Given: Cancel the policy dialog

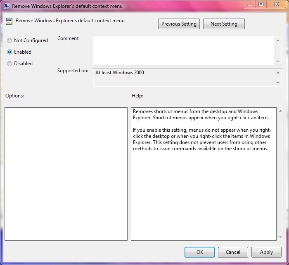Looking at the screenshot, I should 233,252.
